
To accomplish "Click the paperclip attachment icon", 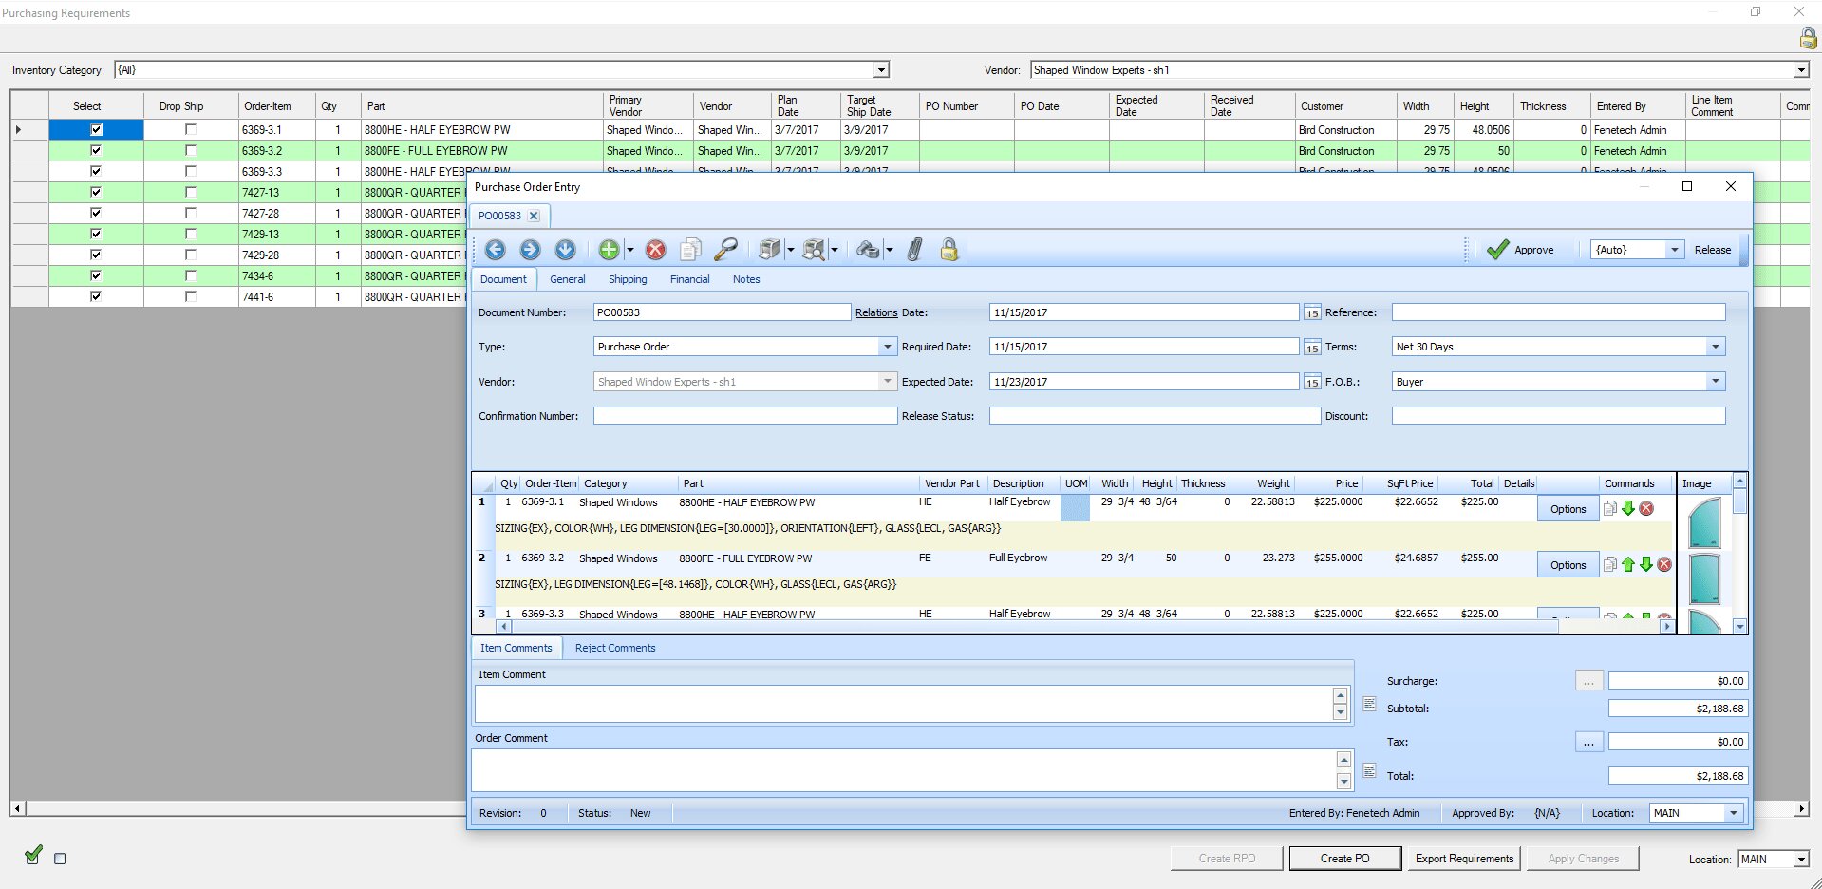I will (x=914, y=250).
